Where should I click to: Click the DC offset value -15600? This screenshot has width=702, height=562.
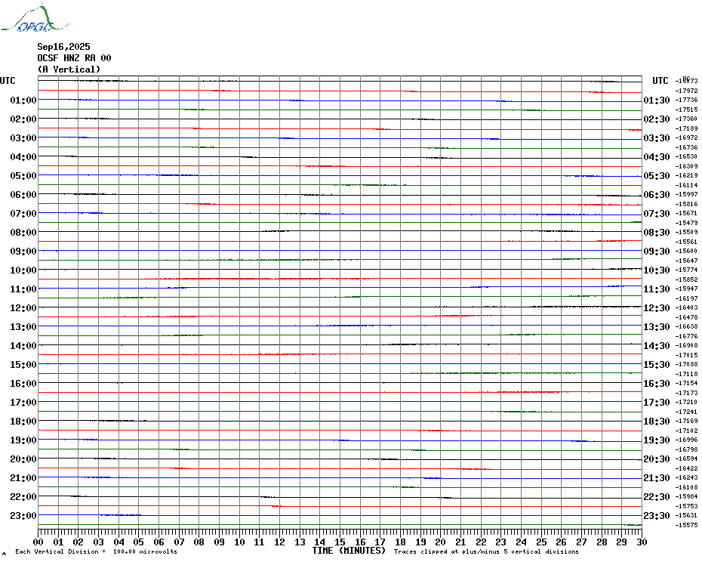[687, 251]
